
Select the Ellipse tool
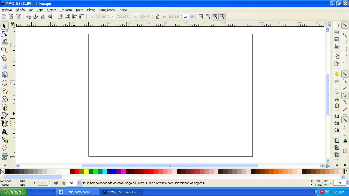(4, 83)
